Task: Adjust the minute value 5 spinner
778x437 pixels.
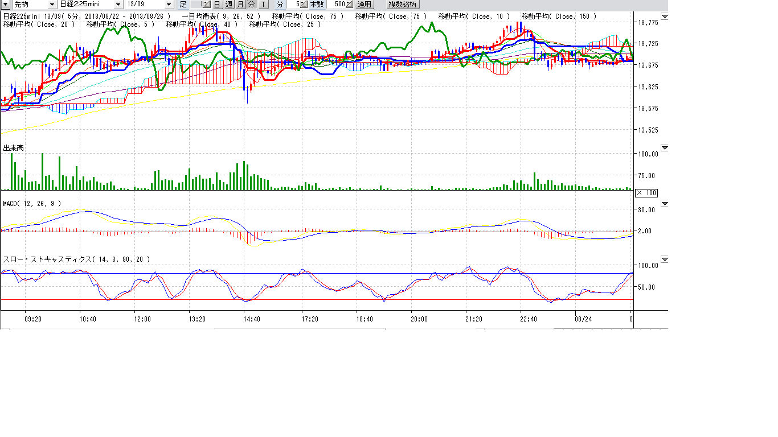Action: tap(304, 4)
